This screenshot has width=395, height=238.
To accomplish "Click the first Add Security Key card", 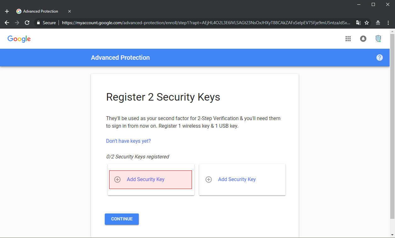I will (x=150, y=180).
